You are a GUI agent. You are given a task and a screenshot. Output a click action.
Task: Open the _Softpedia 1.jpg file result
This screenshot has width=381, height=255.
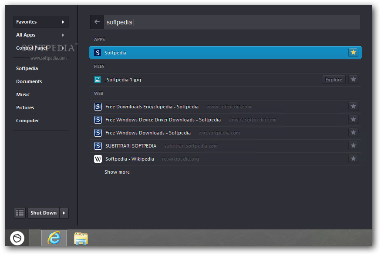point(225,80)
